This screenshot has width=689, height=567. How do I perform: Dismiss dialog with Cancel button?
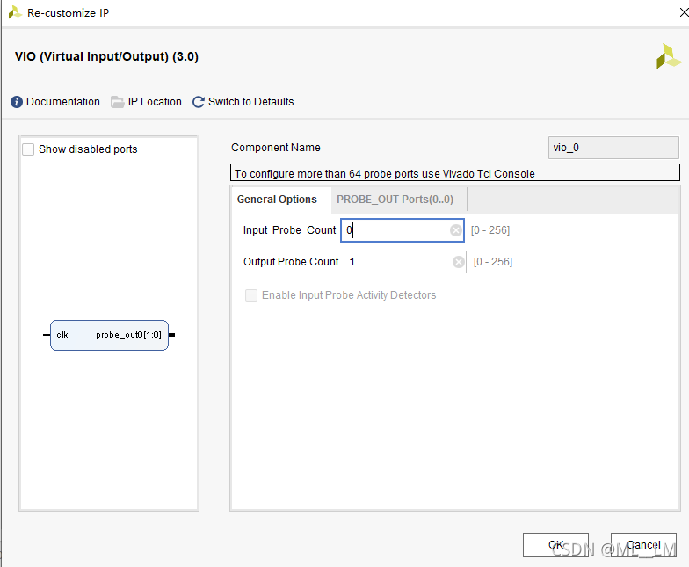[x=643, y=545]
